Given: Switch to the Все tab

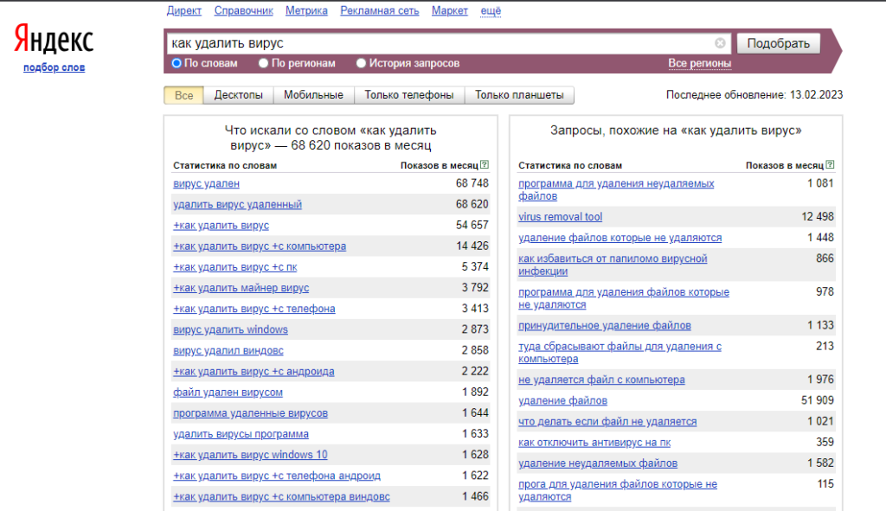Looking at the screenshot, I should pos(183,95).
